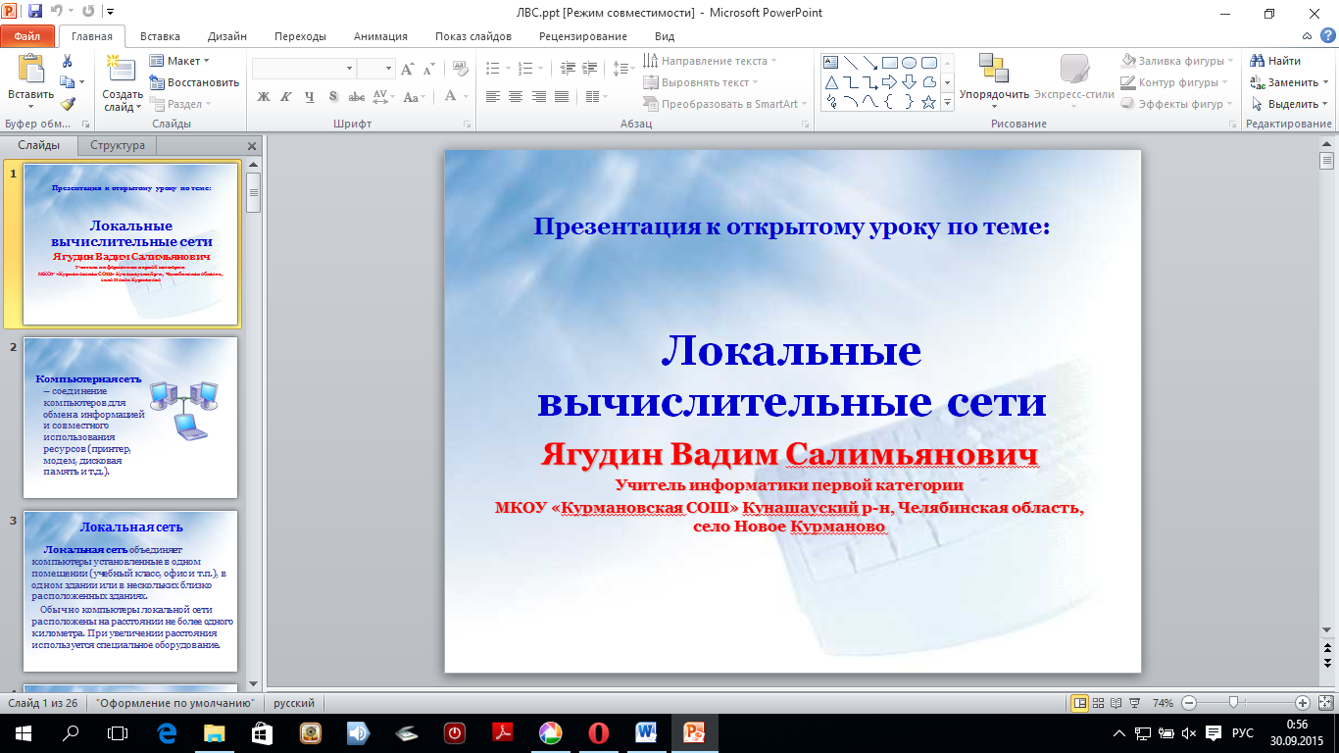The height and width of the screenshot is (753, 1339).
Task: Toggle text shadow S formatting
Action: pos(333,97)
